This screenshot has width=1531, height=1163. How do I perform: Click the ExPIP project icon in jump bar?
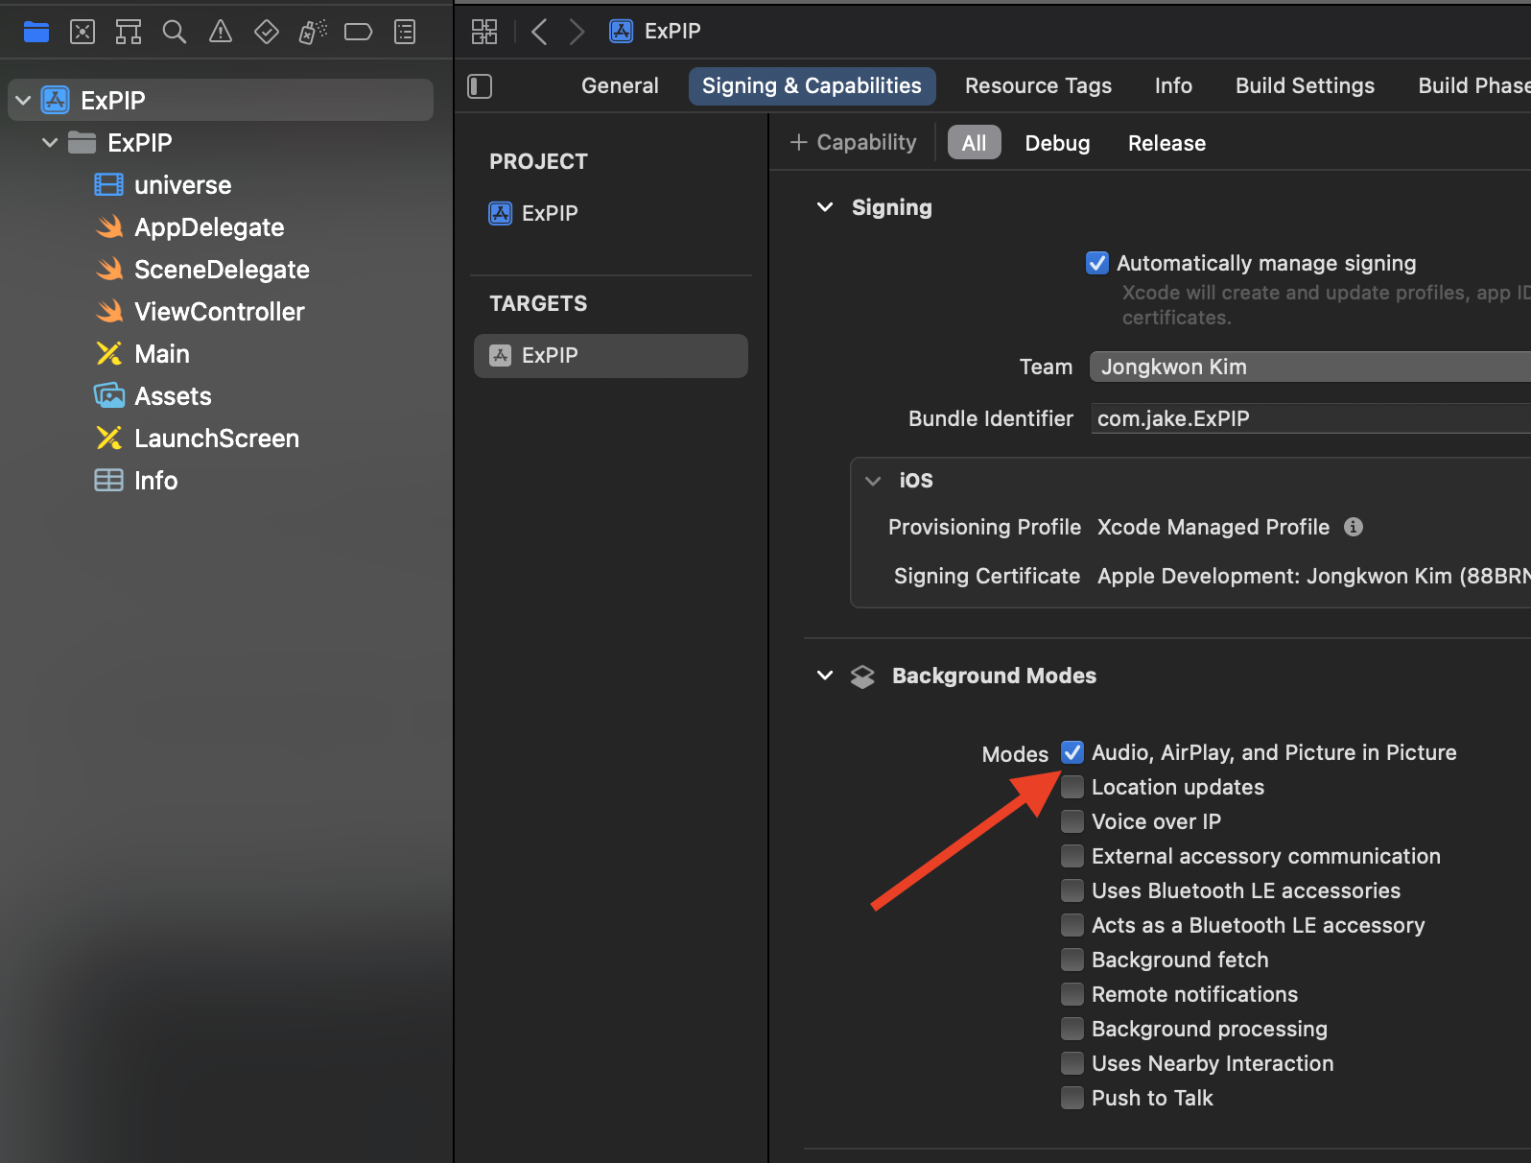622,32
